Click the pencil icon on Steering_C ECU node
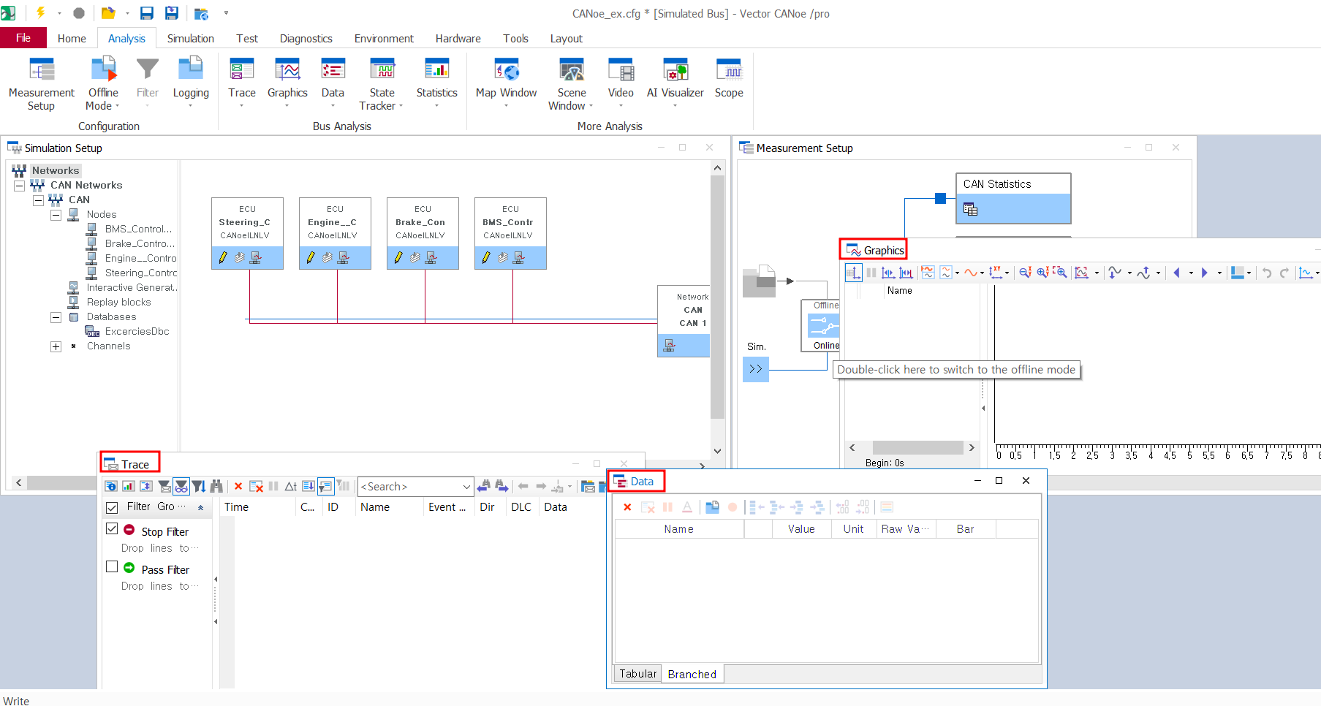The image size is (1321, 706). 223,257
